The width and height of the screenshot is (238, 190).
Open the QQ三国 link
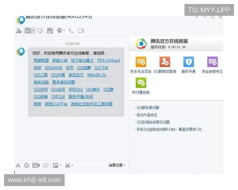[x=40, y=75]
